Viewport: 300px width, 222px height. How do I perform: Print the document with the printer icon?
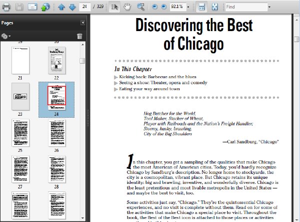tap(6, 7)
